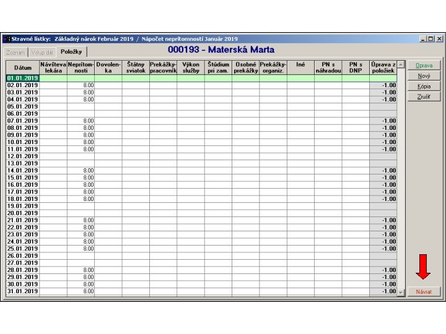Click the Neprítomnosti column header
446x334 pixels.
pyautogui.click(x=81, y=67)
